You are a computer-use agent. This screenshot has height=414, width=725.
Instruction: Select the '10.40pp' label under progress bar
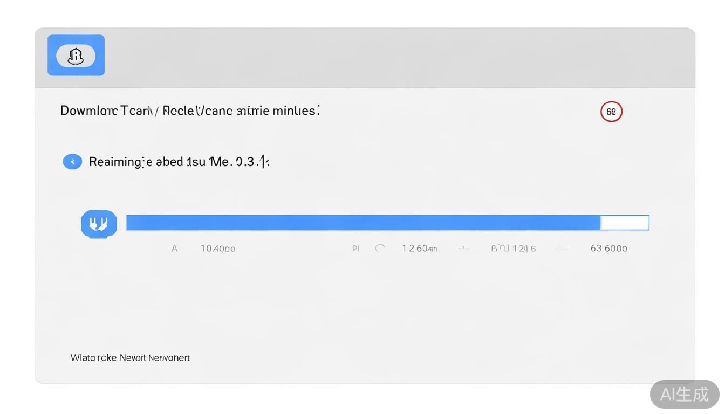coord(218,249)
